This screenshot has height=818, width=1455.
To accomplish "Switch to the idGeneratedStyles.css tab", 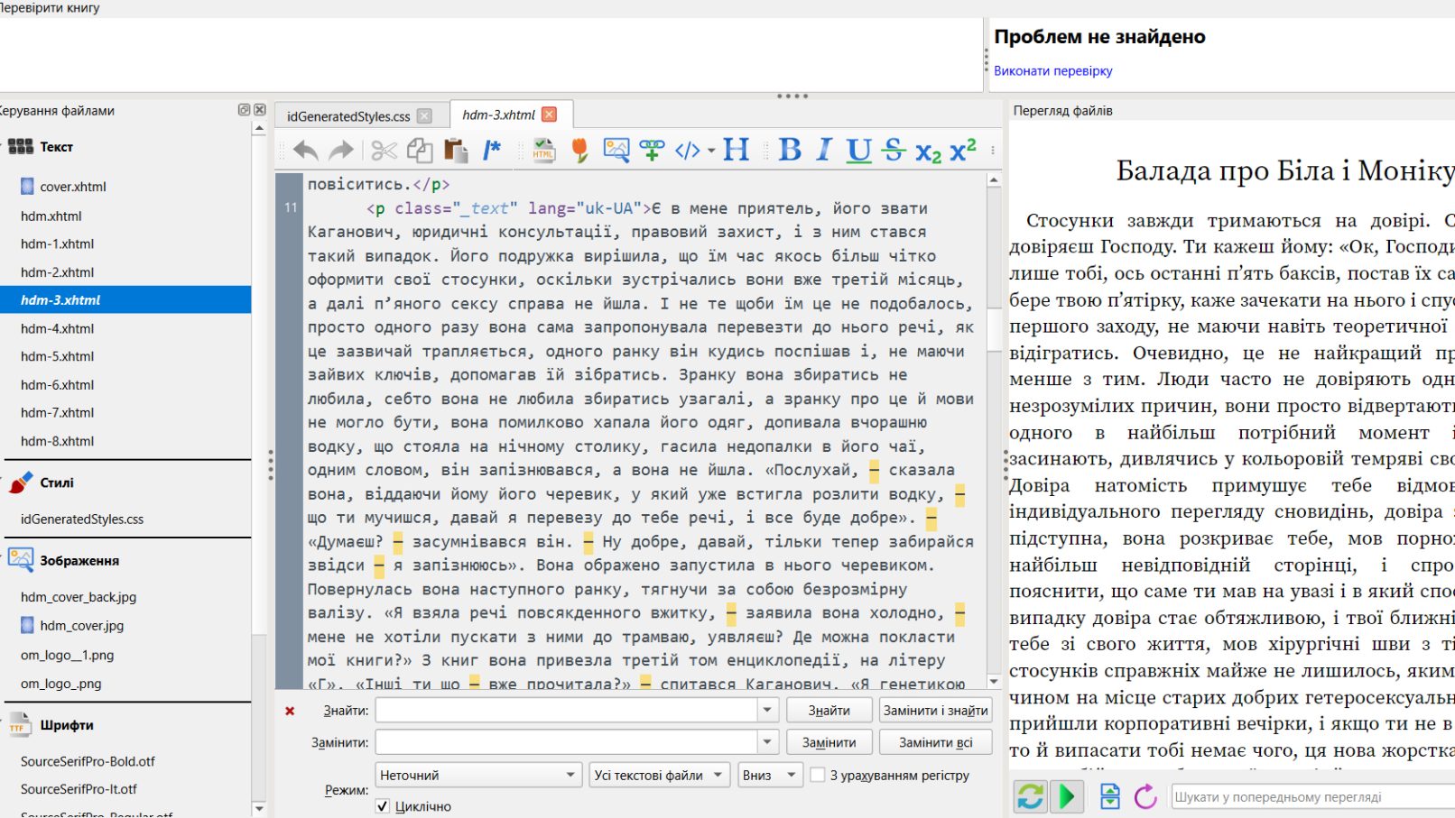I will point(348,116).
